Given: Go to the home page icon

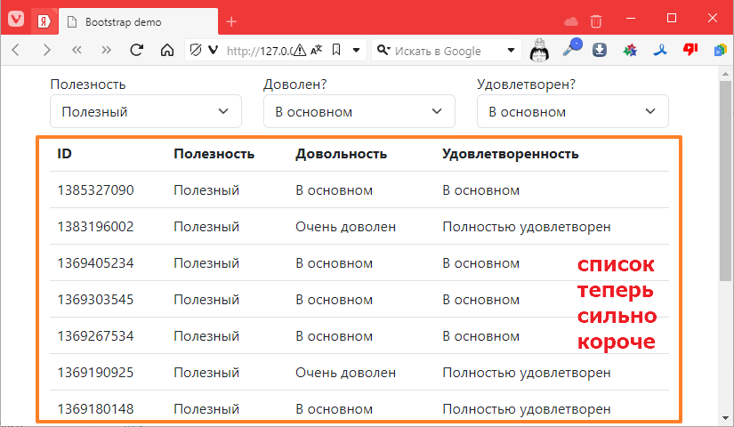Looking at the screenshot, I should pos(166,51).
